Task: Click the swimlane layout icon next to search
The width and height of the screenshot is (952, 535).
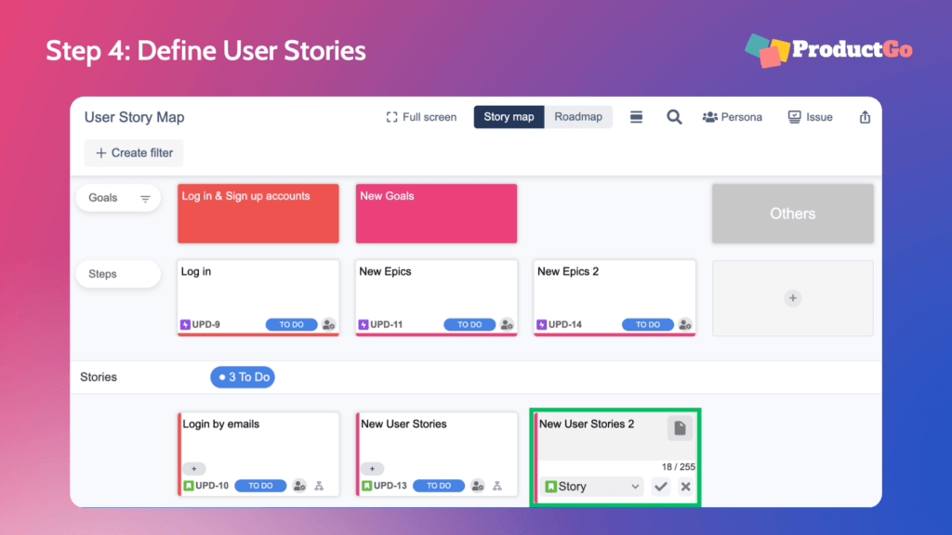Action: click(x=636, y=117)
